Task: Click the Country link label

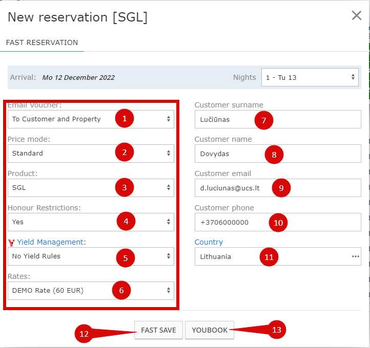Action: [x=209, y=242]
